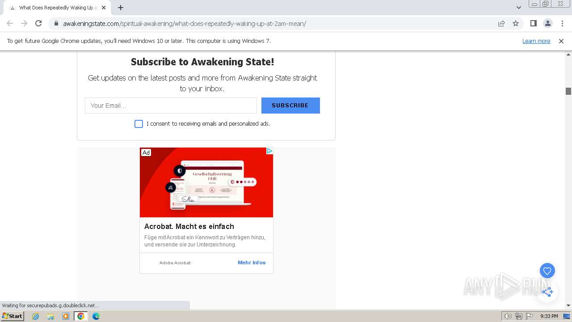Click the 9:33 PM system clock
The image size is (572, 322).
[549, 316]
